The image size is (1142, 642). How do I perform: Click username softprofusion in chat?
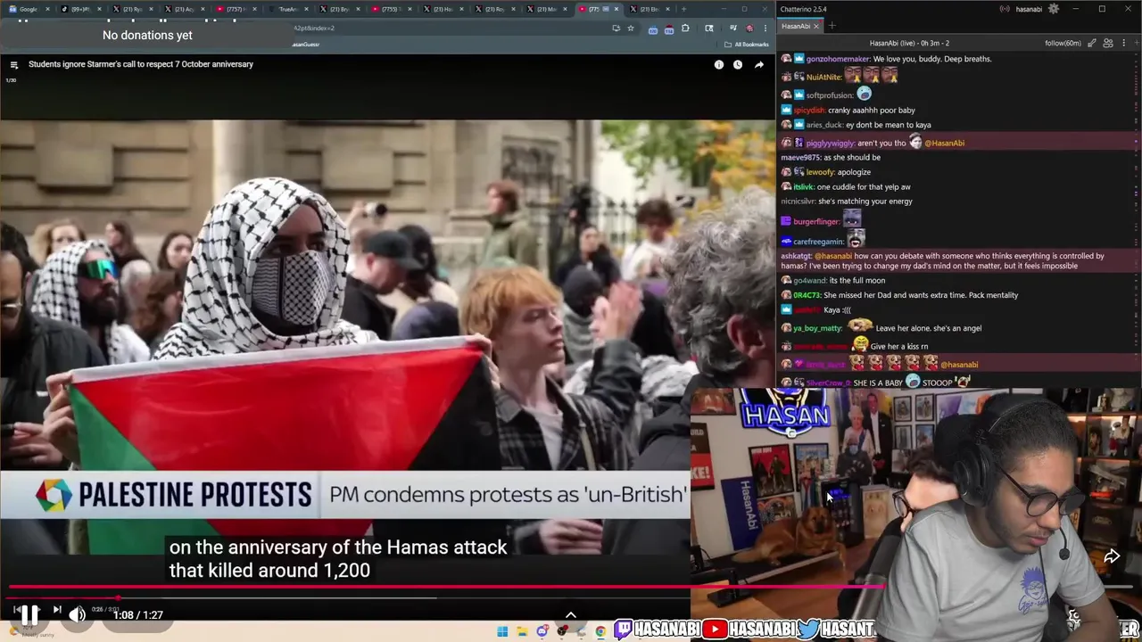click(x=830, y=95)
